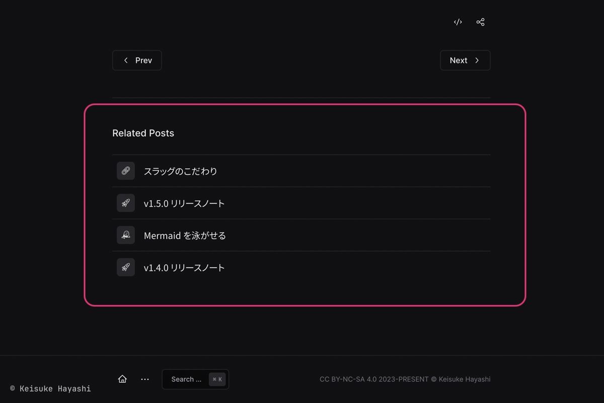Viewport: 604px width, 403px height.
Task: Click the Related Posts heading
Action: coord(143,133)
